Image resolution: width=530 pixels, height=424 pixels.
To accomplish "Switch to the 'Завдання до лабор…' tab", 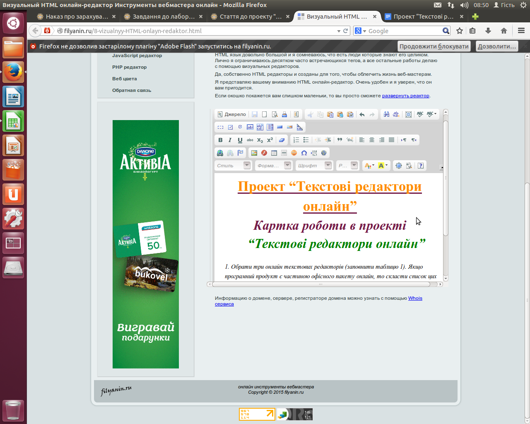I will 163,17.
